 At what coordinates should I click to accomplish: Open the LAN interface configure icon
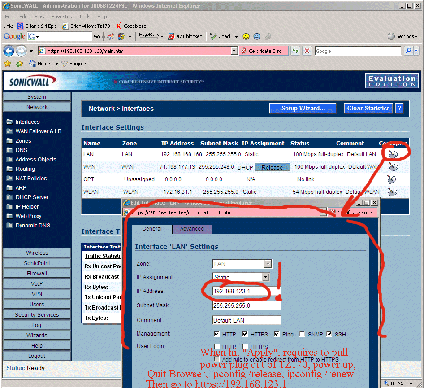coord(393,154)
